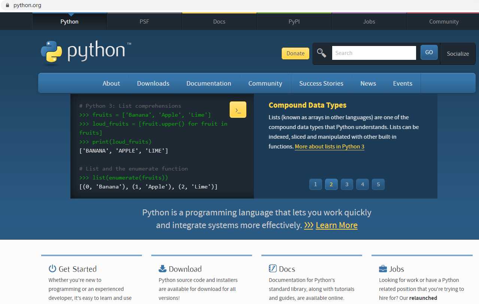Select slide 5 in the carousel

point(379,184)
